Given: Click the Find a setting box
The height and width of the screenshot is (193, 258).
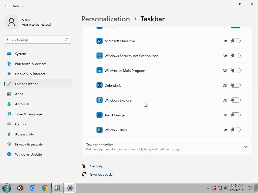Looking at the screenshot, I should pos(38,39).
